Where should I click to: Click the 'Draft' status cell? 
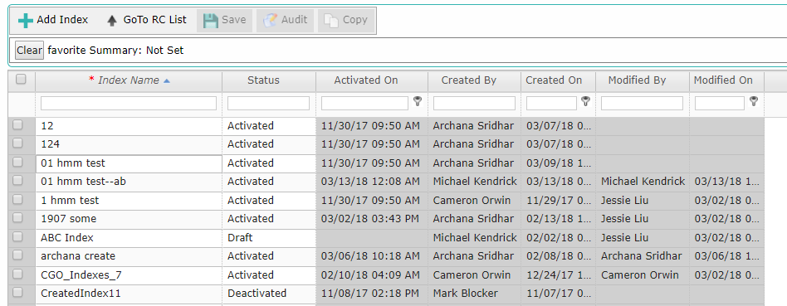pos(269,238)
